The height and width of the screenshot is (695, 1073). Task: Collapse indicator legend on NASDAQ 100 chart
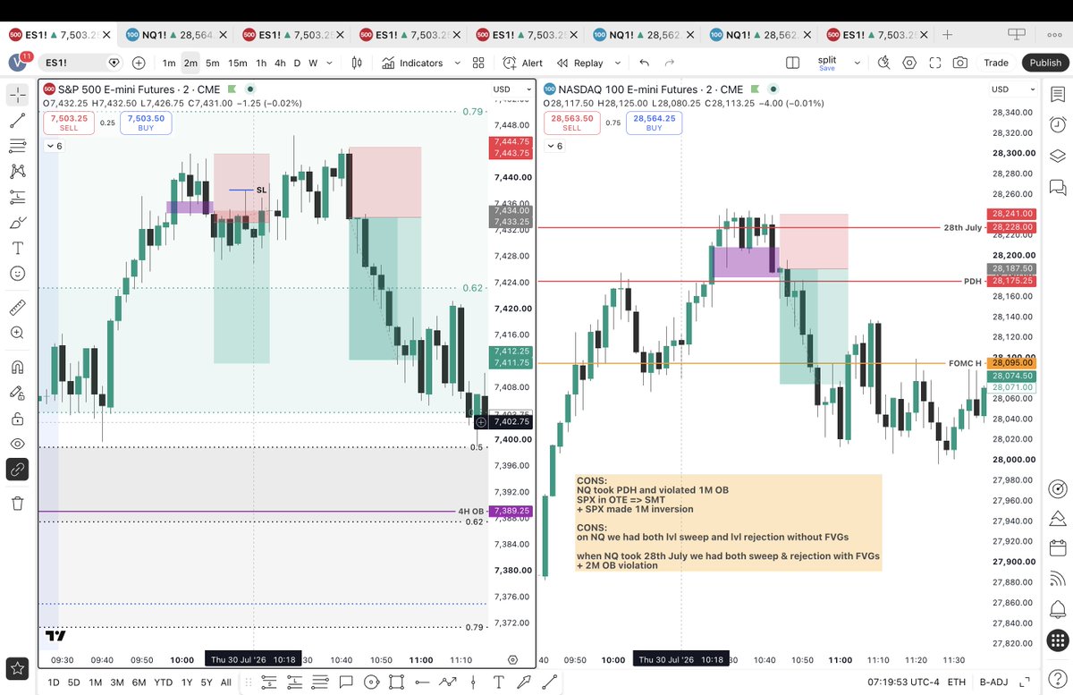(553, 146)
